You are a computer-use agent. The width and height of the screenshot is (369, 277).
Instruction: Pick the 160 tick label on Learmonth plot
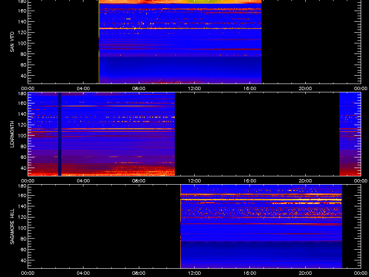pos(23,103)
